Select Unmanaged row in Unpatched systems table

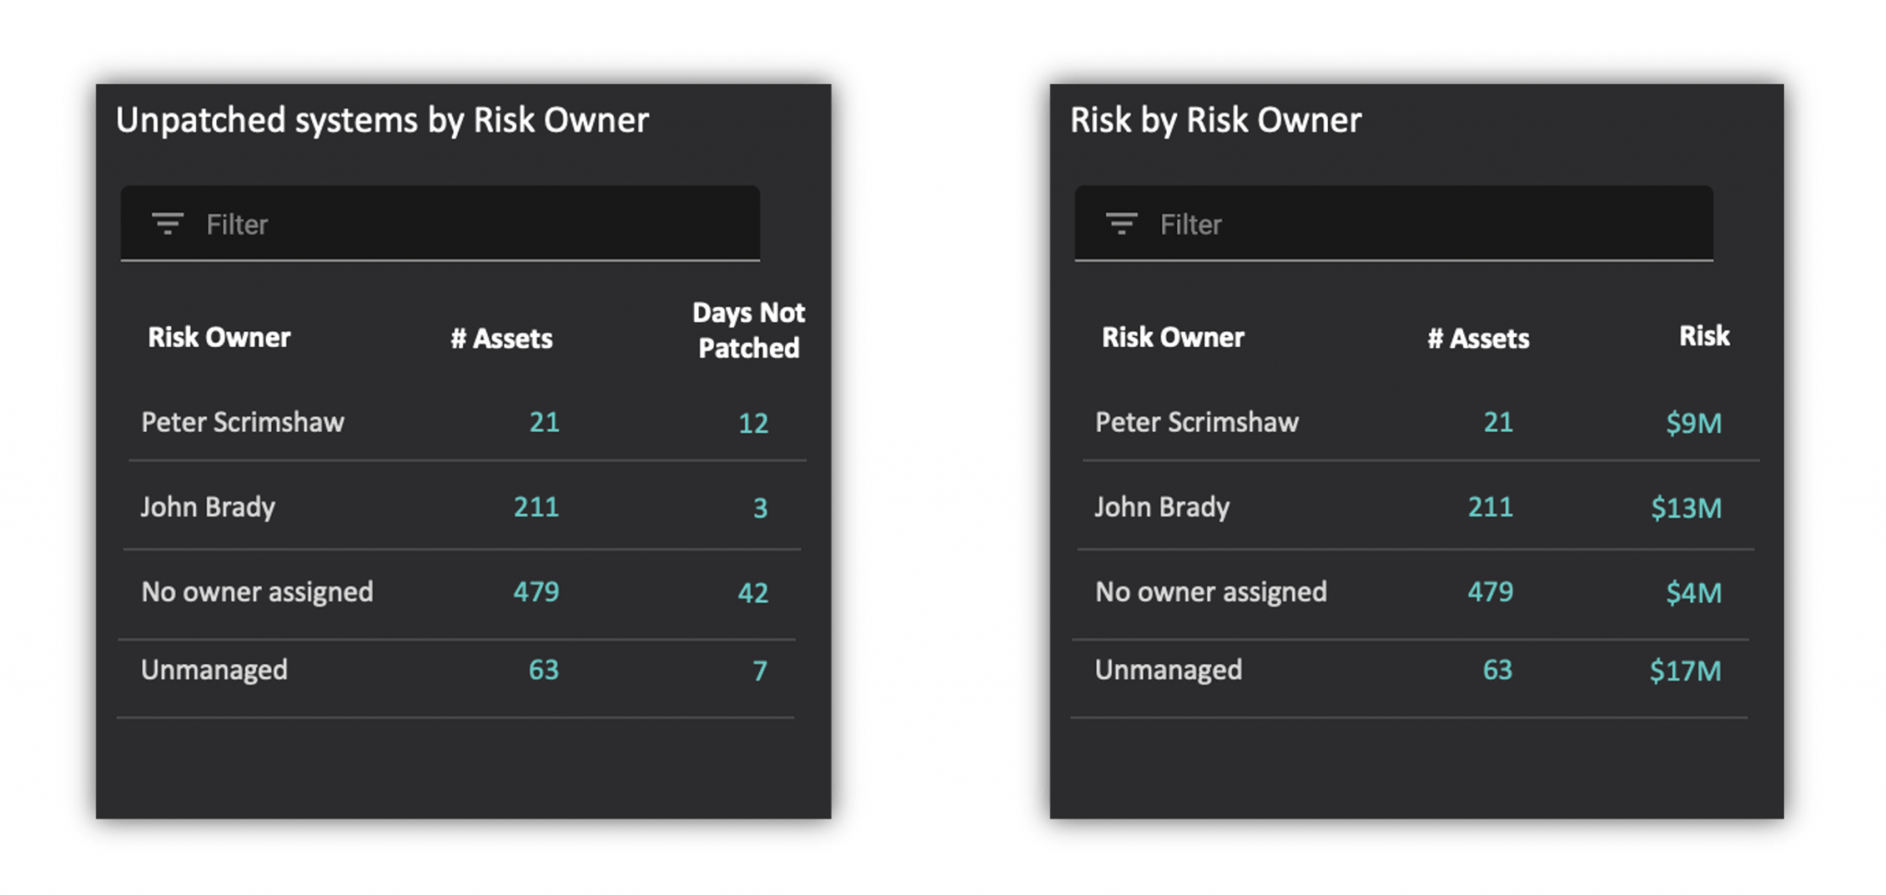click(x=214, y=669)
